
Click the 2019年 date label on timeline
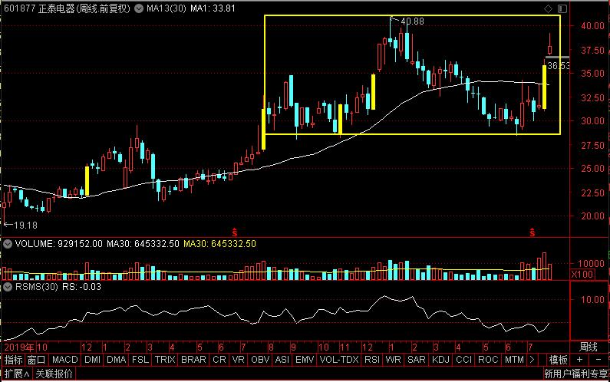point(20,347)
